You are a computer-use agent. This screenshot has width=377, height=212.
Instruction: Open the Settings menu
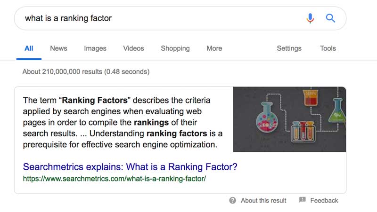pos(289,48)
